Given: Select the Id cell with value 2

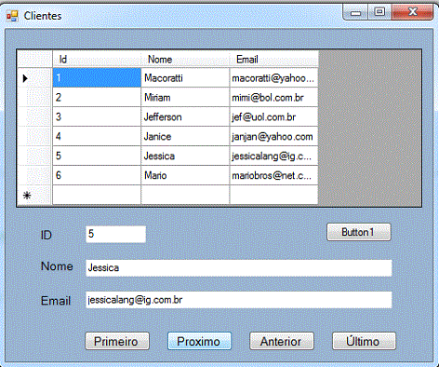Looking at the screenshot, I should tap(97, 97).
